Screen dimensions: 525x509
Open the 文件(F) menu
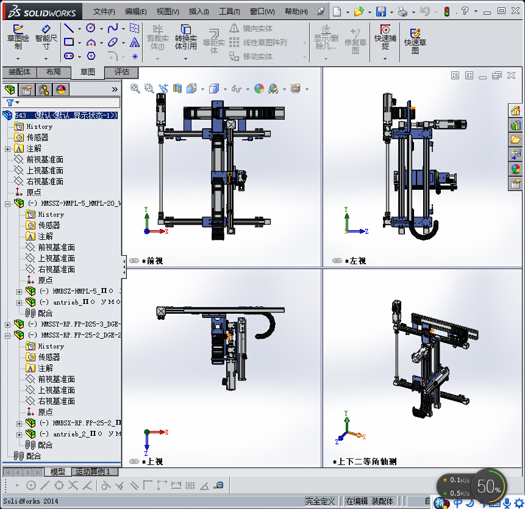click(x=104, y=12)
